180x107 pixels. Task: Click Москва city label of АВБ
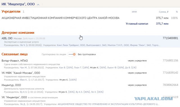(x=17, y=39)
